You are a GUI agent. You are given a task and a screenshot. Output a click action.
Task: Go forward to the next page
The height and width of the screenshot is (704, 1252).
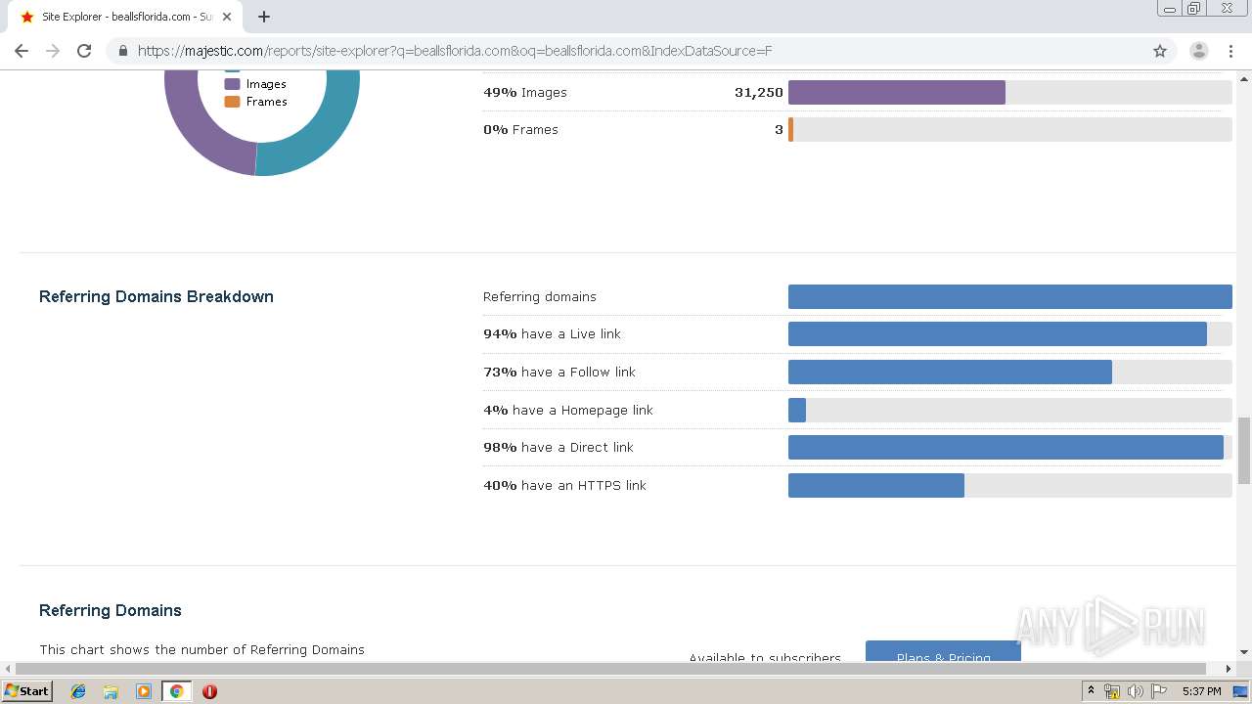(x=53, y=51)
